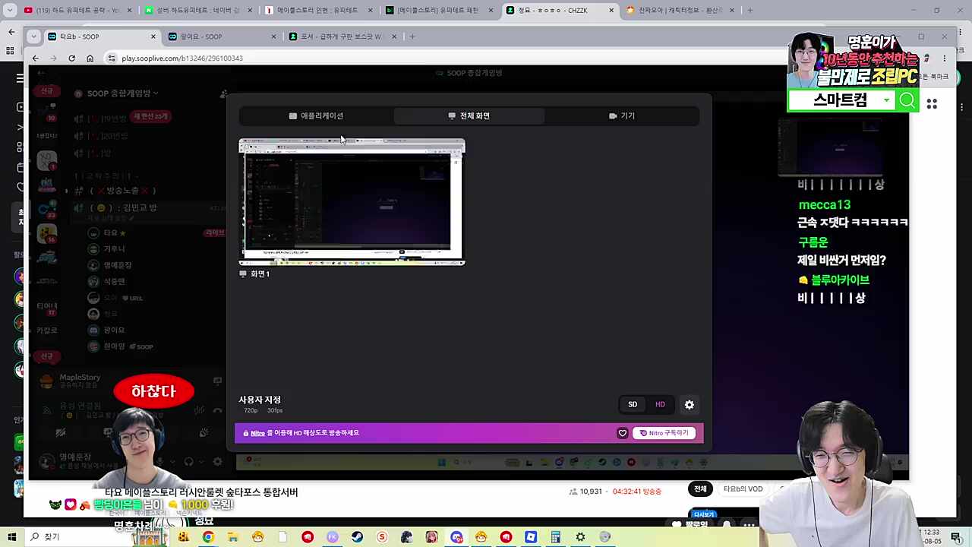Image resolution: width=972 pixels, height=547 pixels.
Task: Open the Discord icon on the taskbar
Action: point(456,537)
